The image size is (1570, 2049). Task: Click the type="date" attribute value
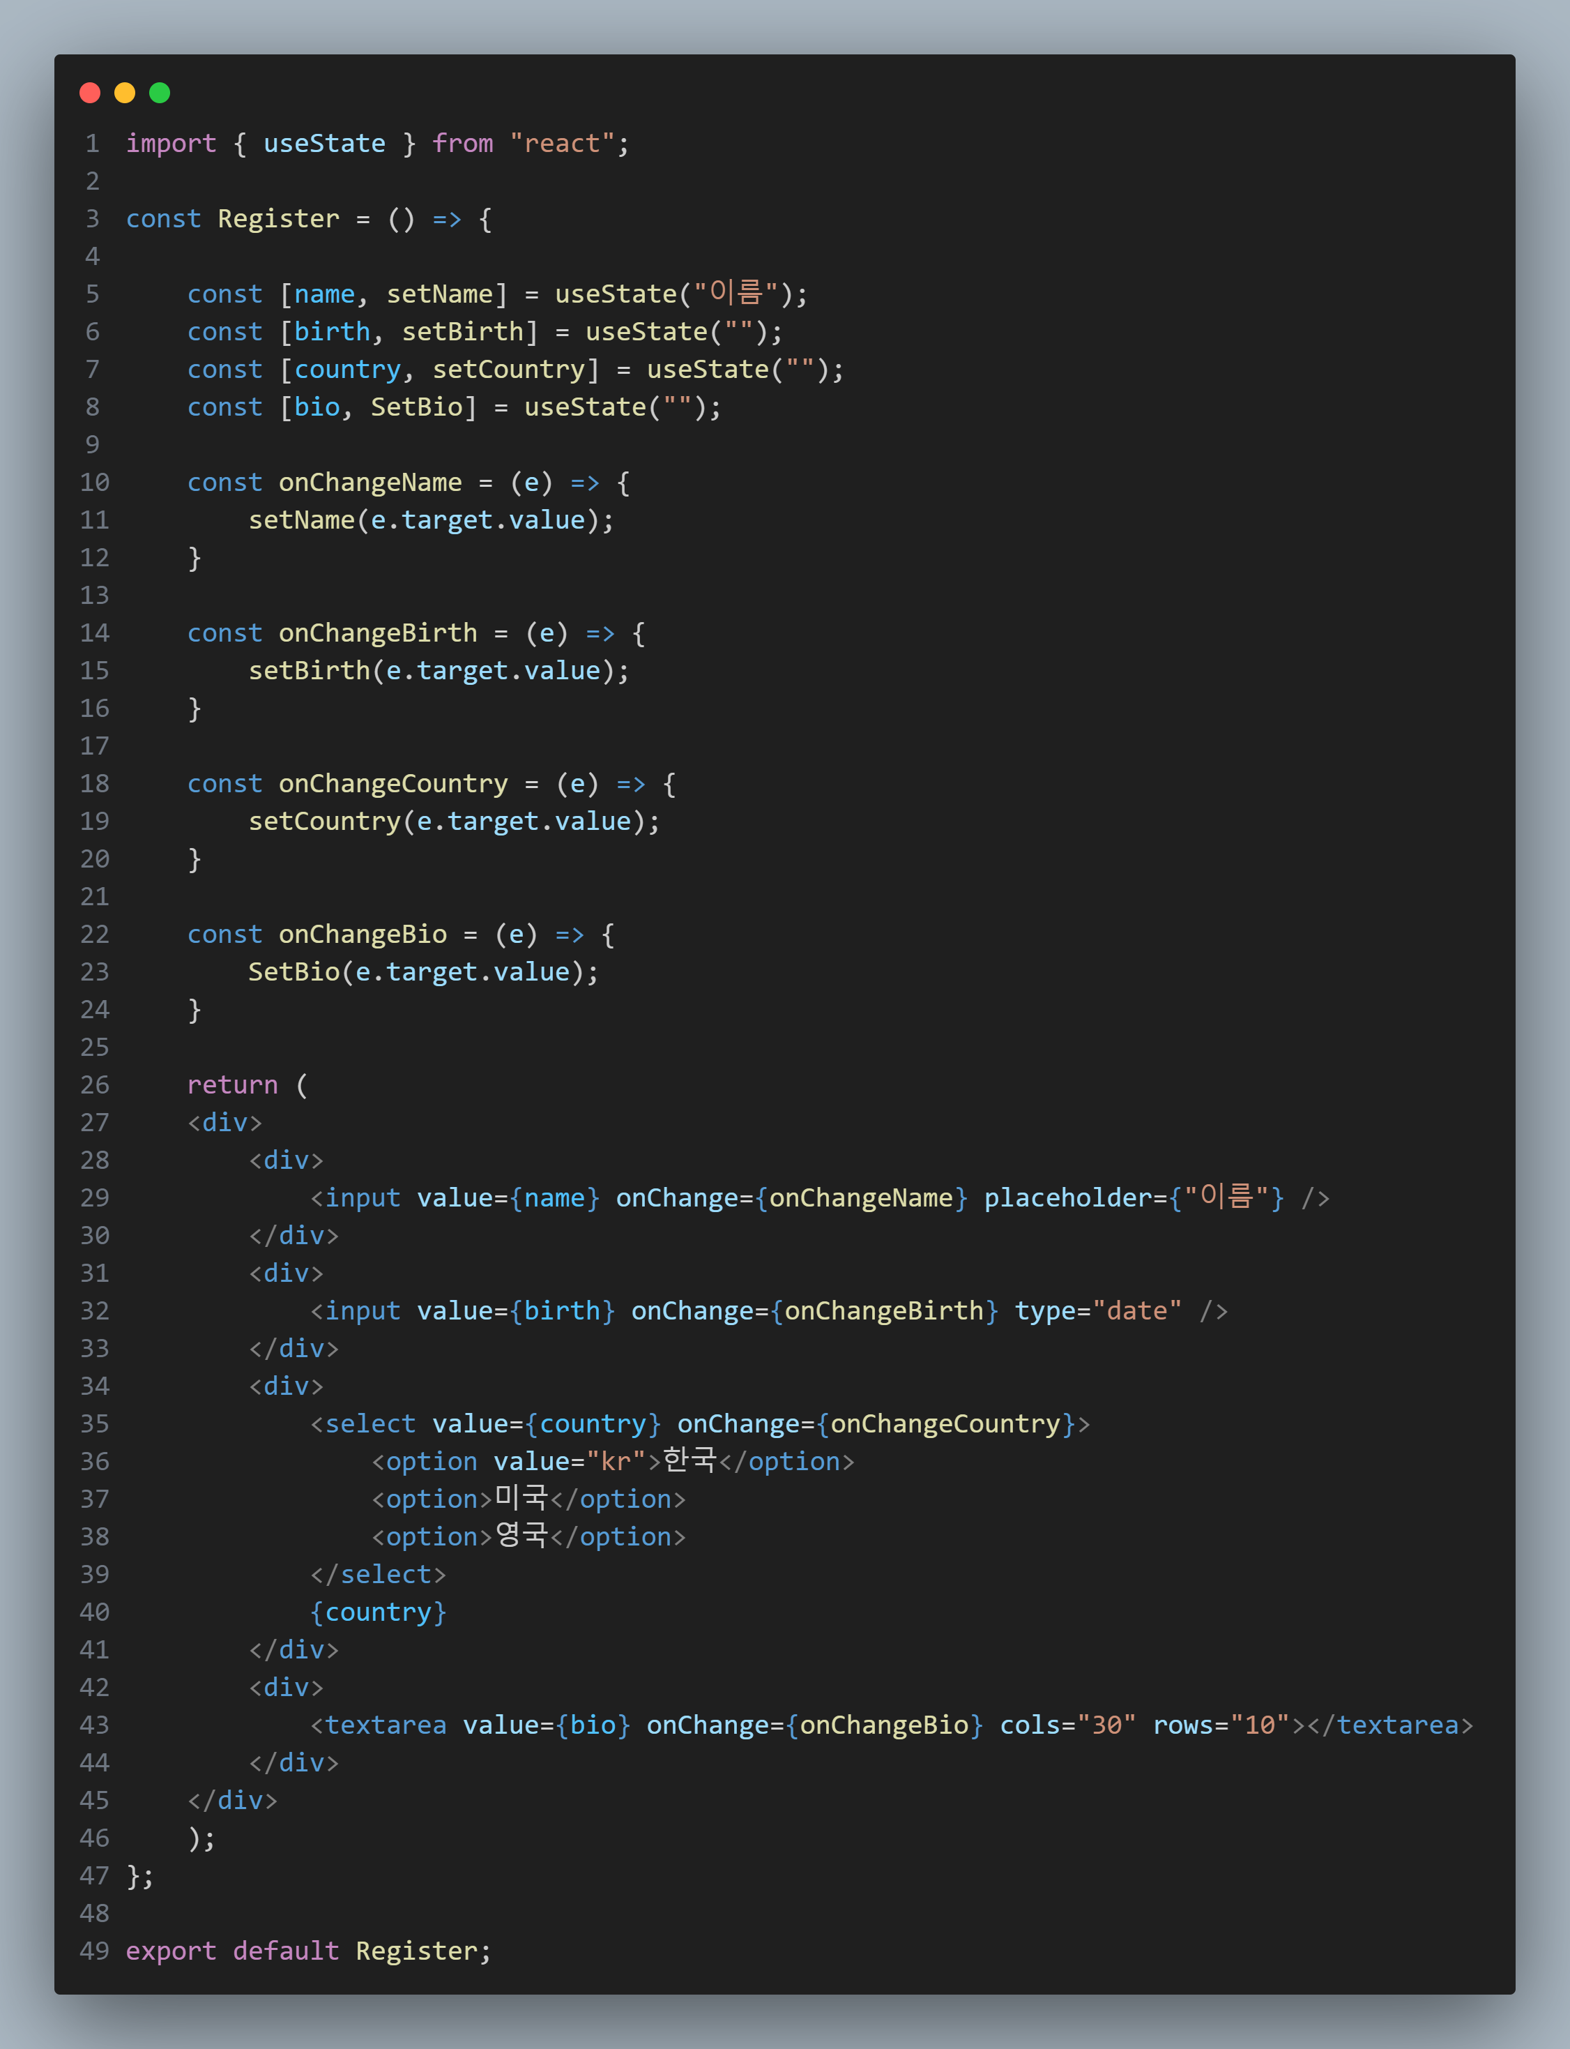pos(1137,1311)
